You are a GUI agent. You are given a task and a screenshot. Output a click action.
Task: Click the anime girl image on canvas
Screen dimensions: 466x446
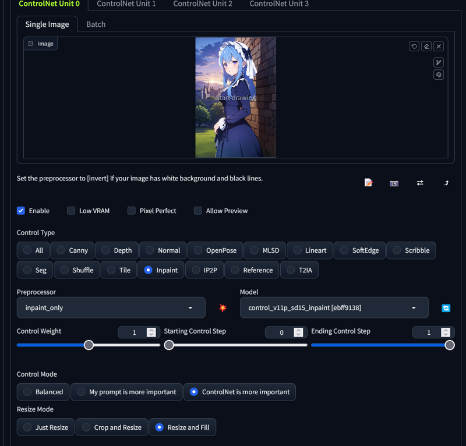coord(236,97)
